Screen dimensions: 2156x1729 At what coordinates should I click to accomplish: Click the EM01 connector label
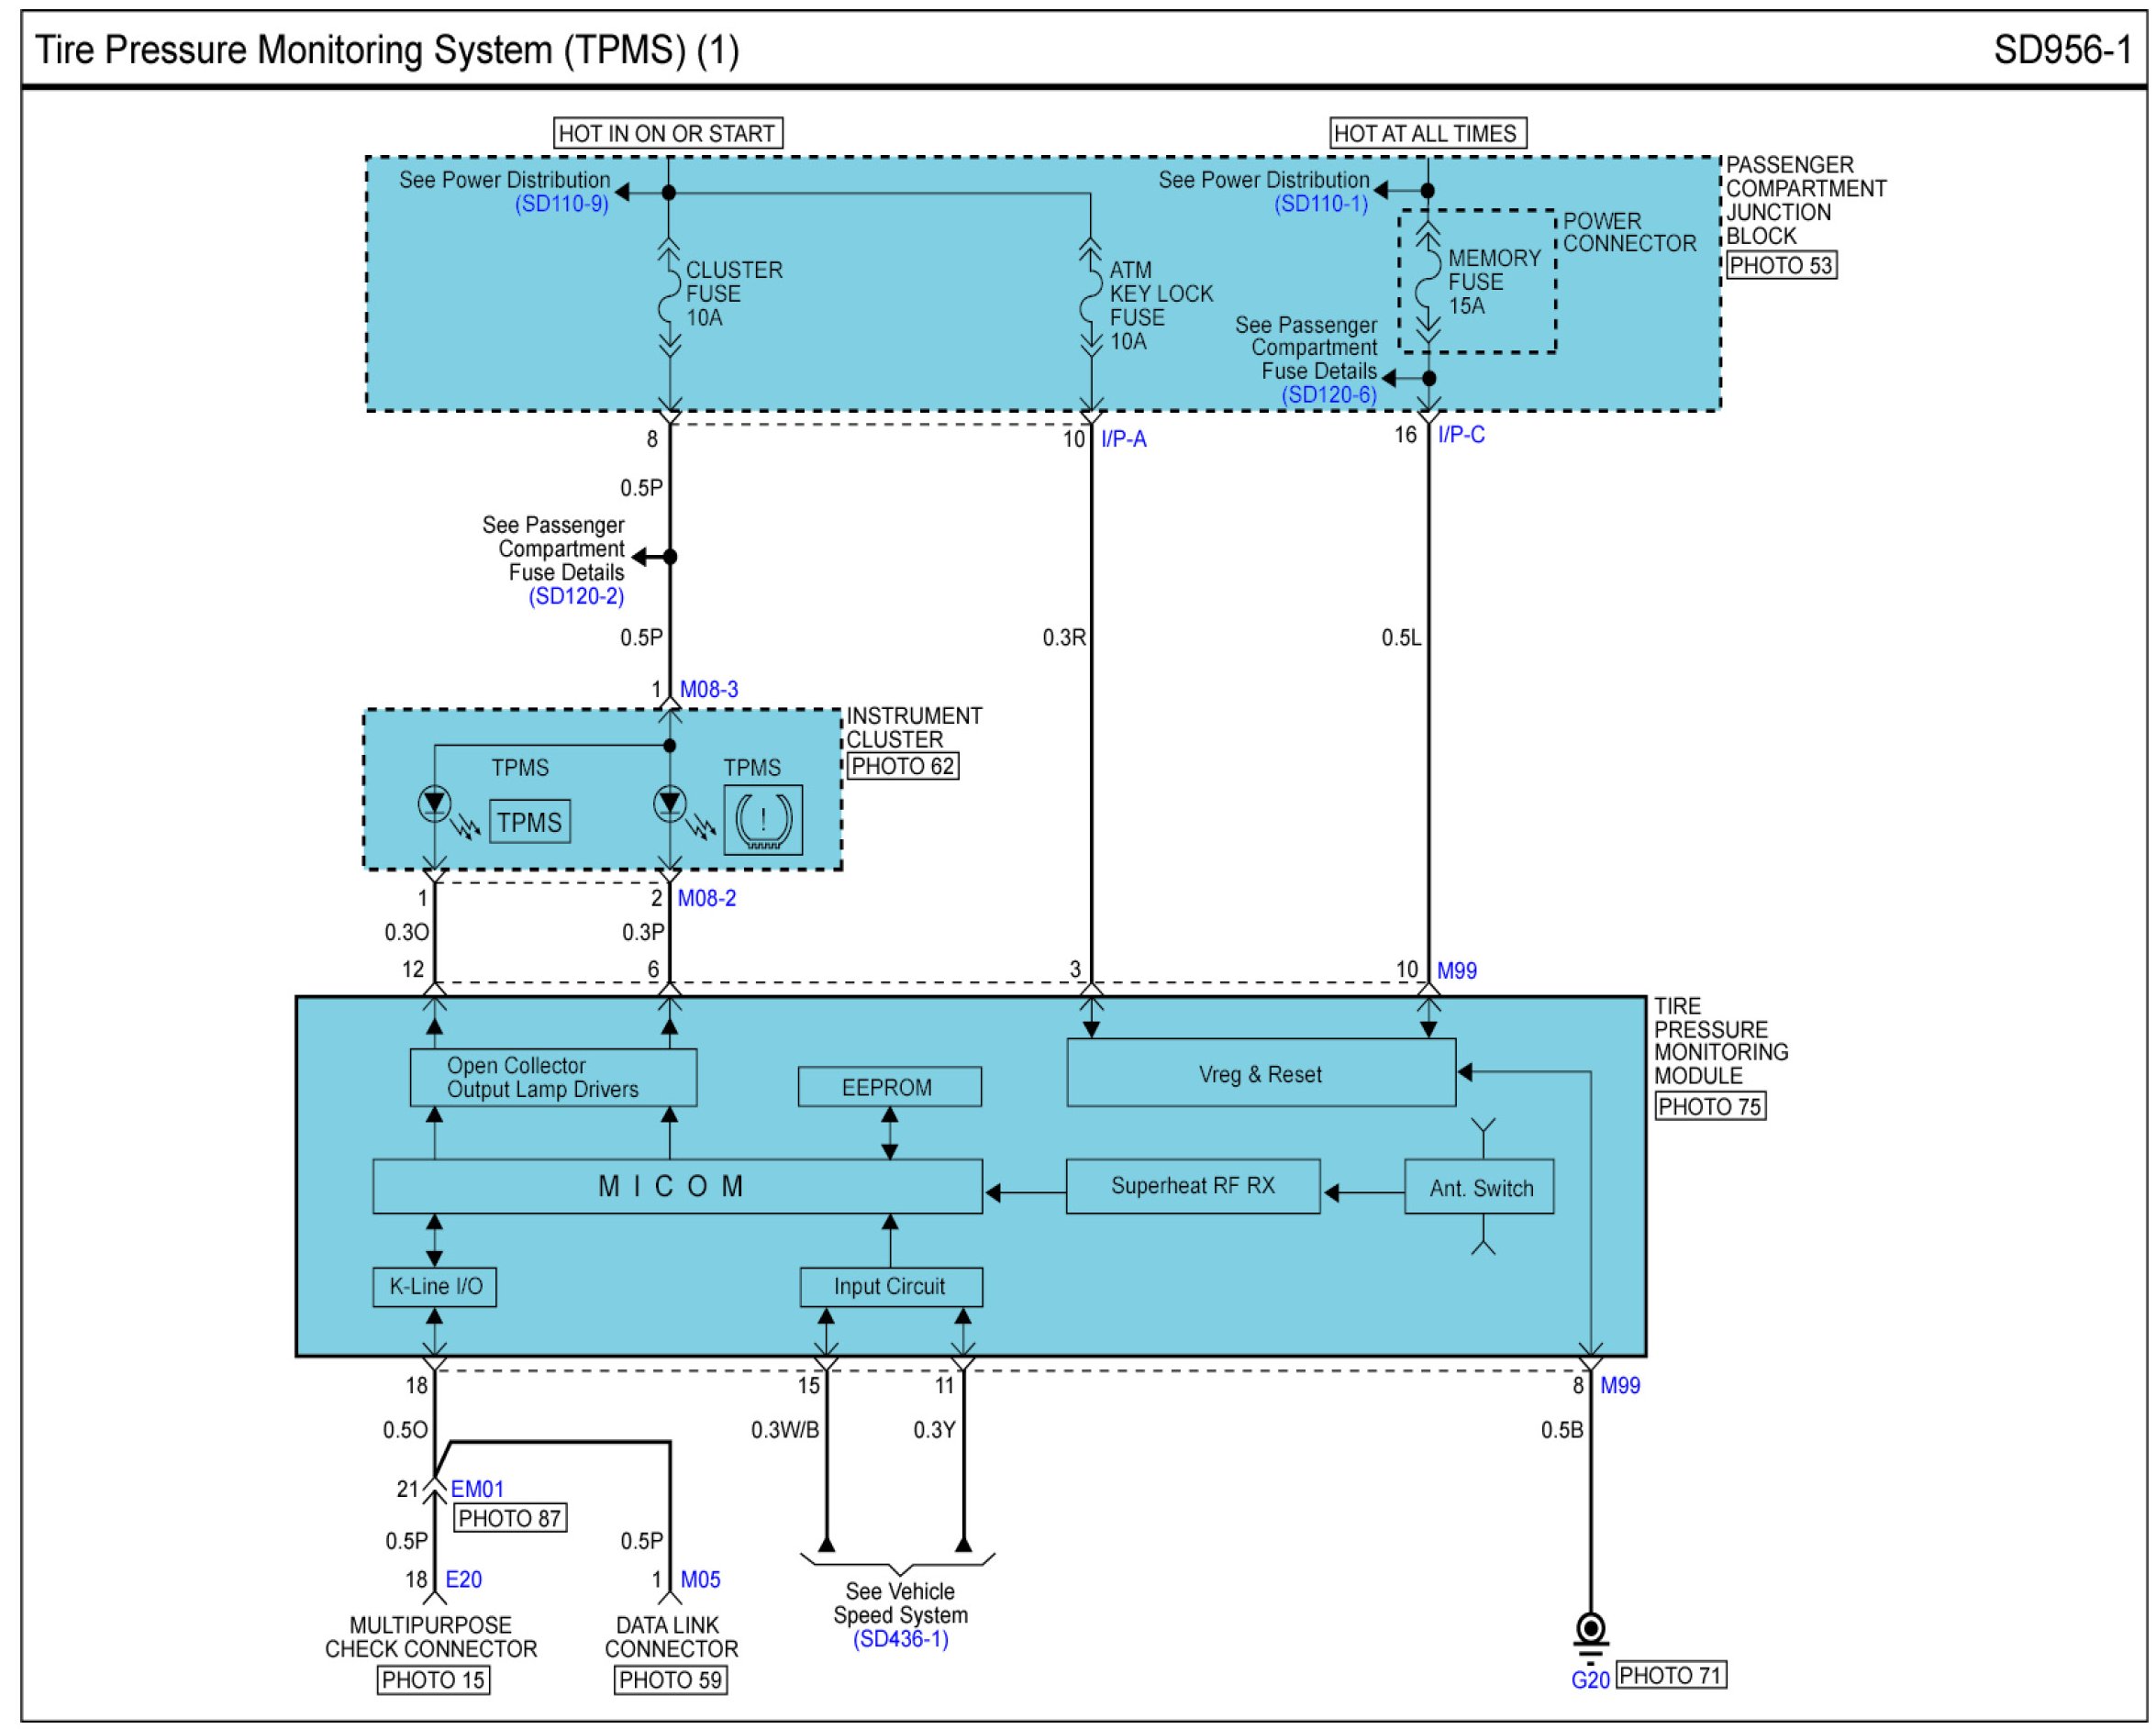pyautogui.click(x=477, y=1490)
